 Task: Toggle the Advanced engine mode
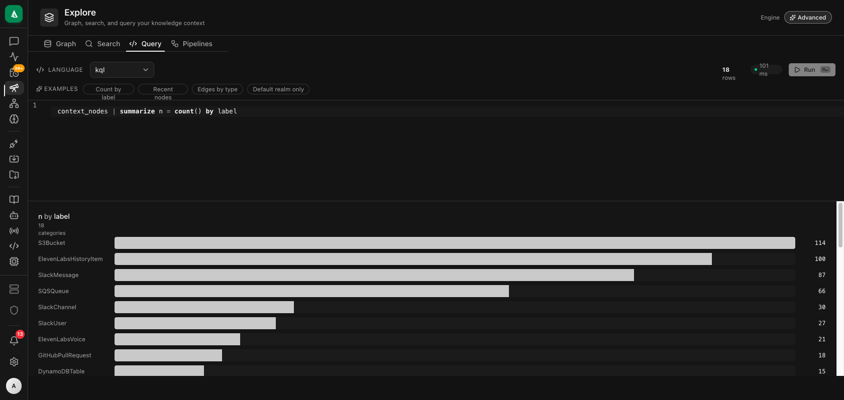click(x=808, y=18)
